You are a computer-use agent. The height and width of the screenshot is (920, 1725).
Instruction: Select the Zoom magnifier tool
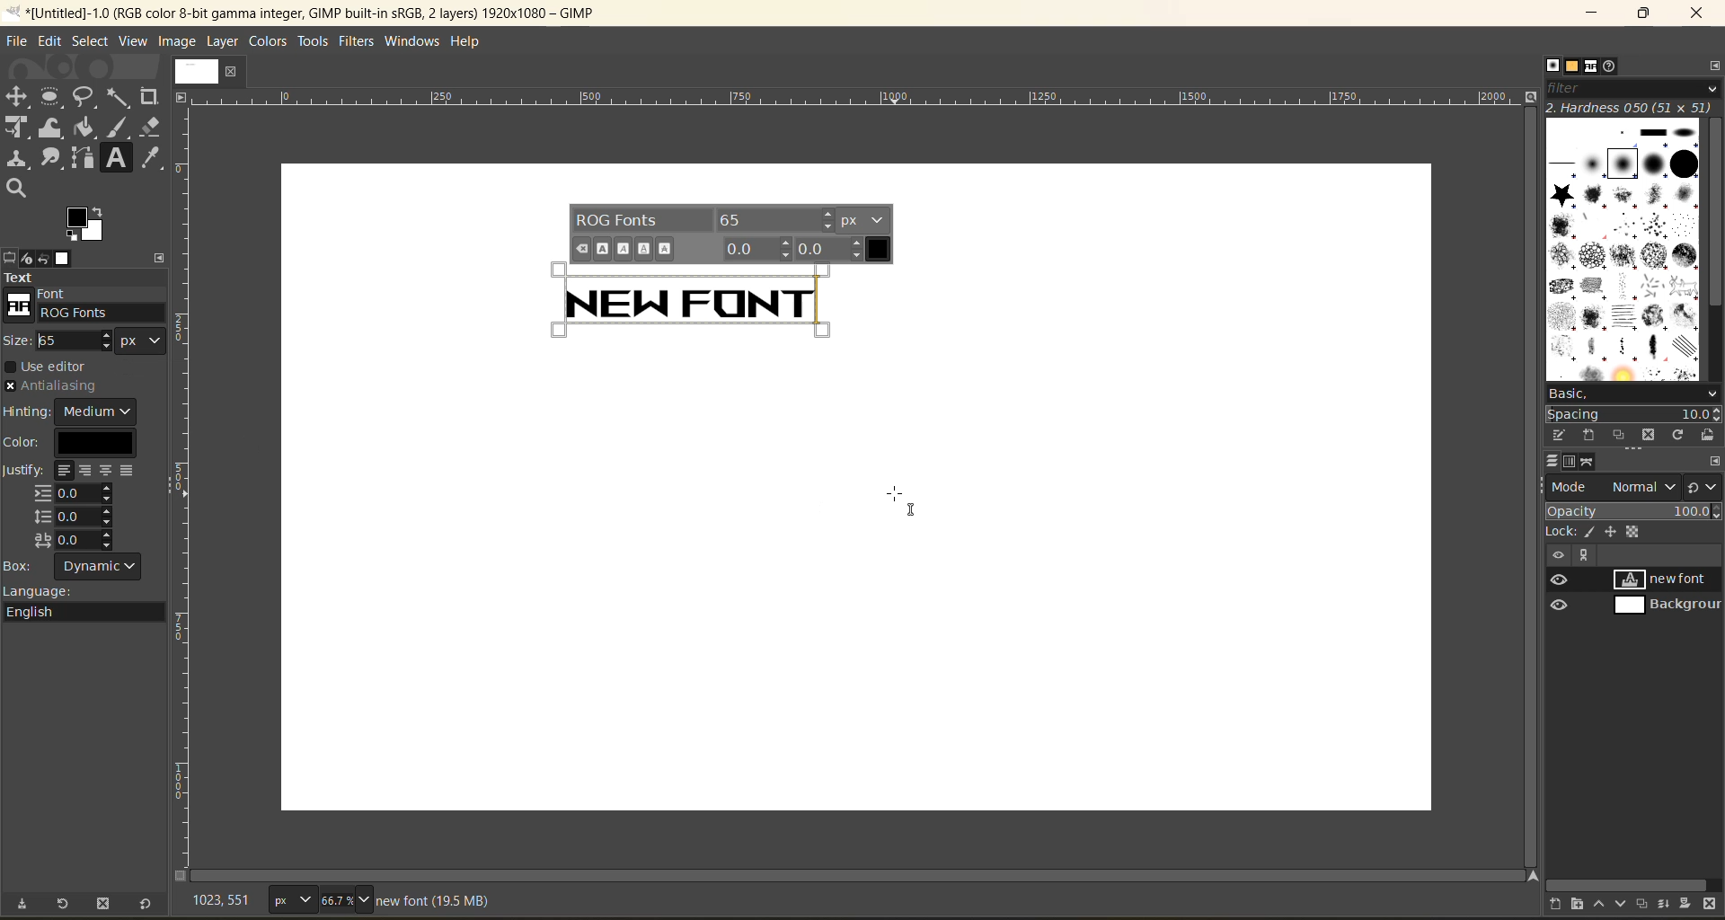coord(17,190)
